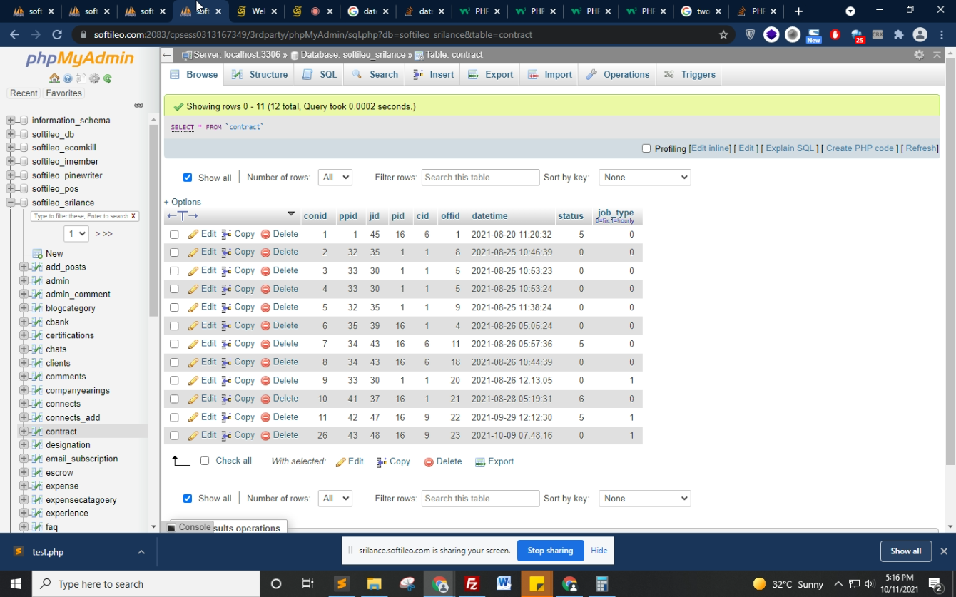Switch to the Structure tab

tap(260, 74)
